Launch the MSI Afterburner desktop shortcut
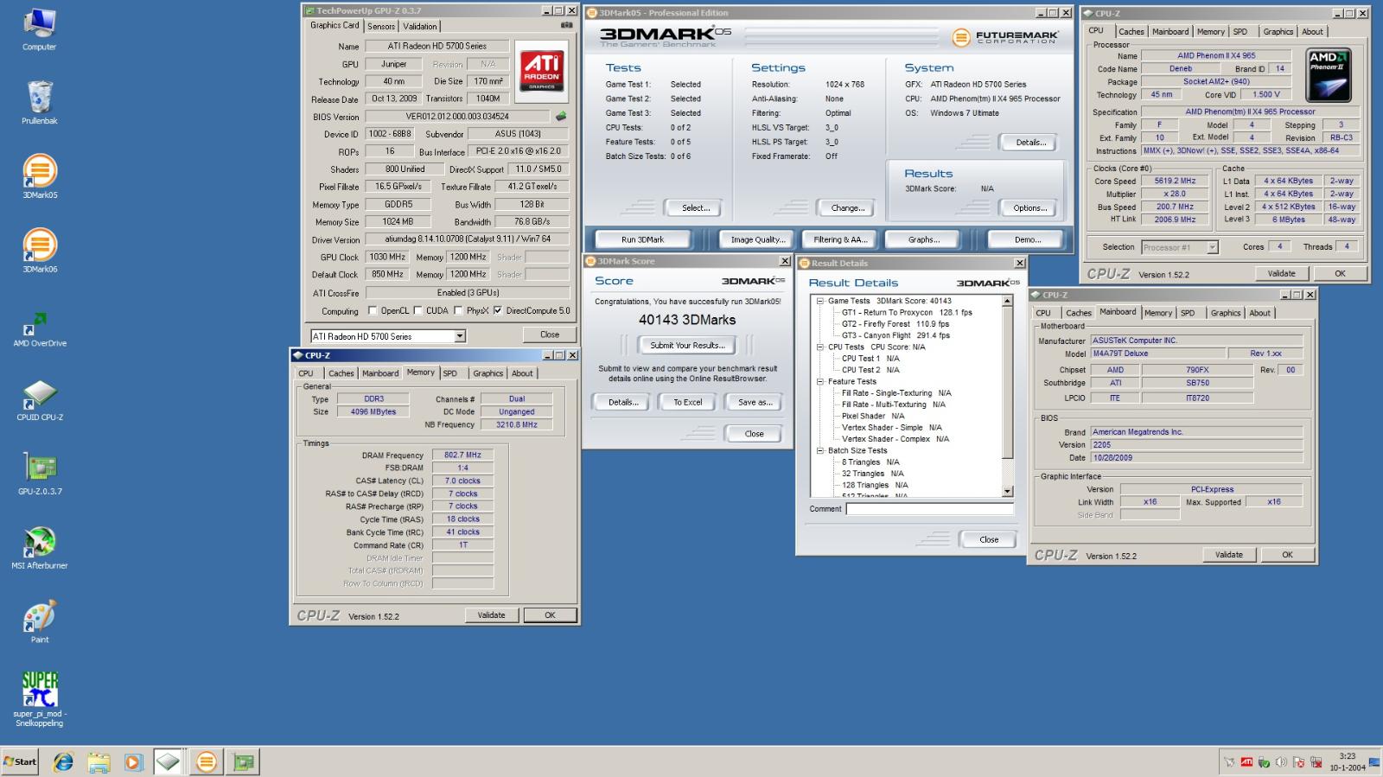The height and width of the screenshot is (777, 1383). pos(40,548)
